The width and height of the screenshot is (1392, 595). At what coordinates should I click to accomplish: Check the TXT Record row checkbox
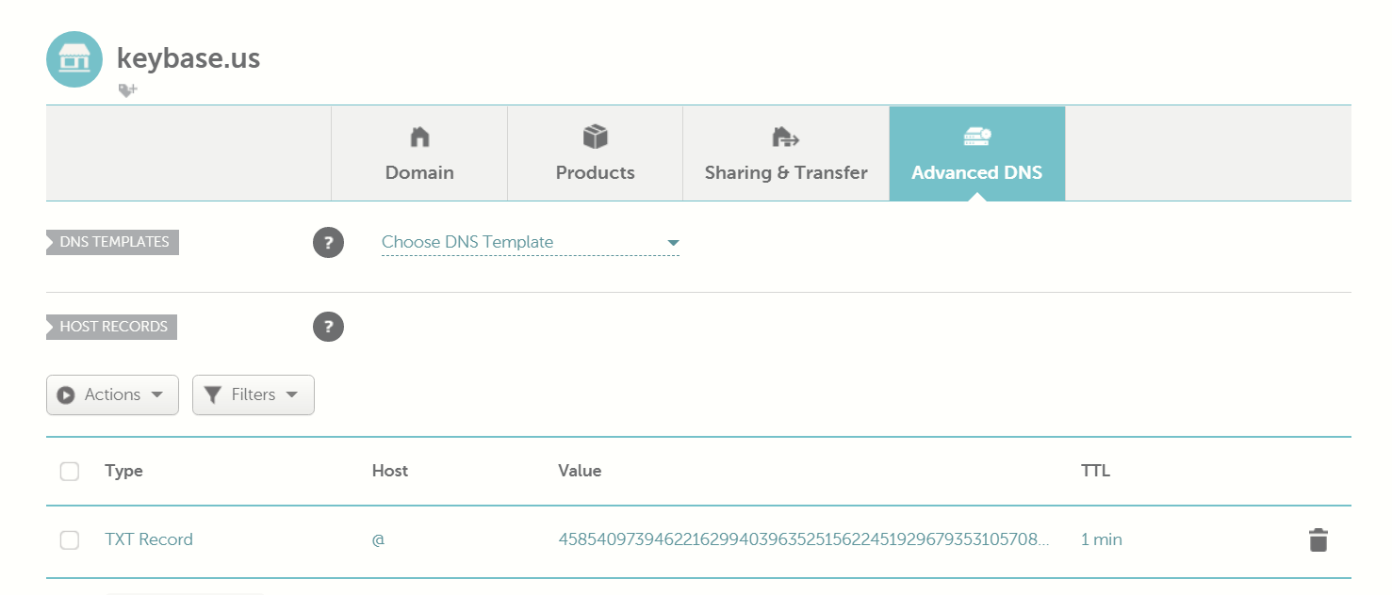70,539
